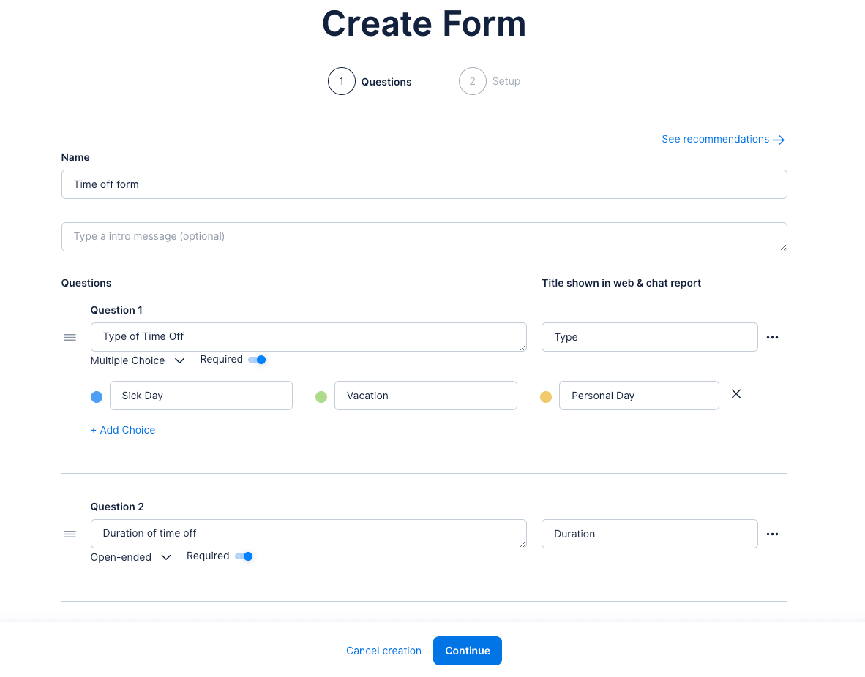Remove the Personal Day choice with the X
The width and height of the screenshot is (865, 677).
coord(735,394)
